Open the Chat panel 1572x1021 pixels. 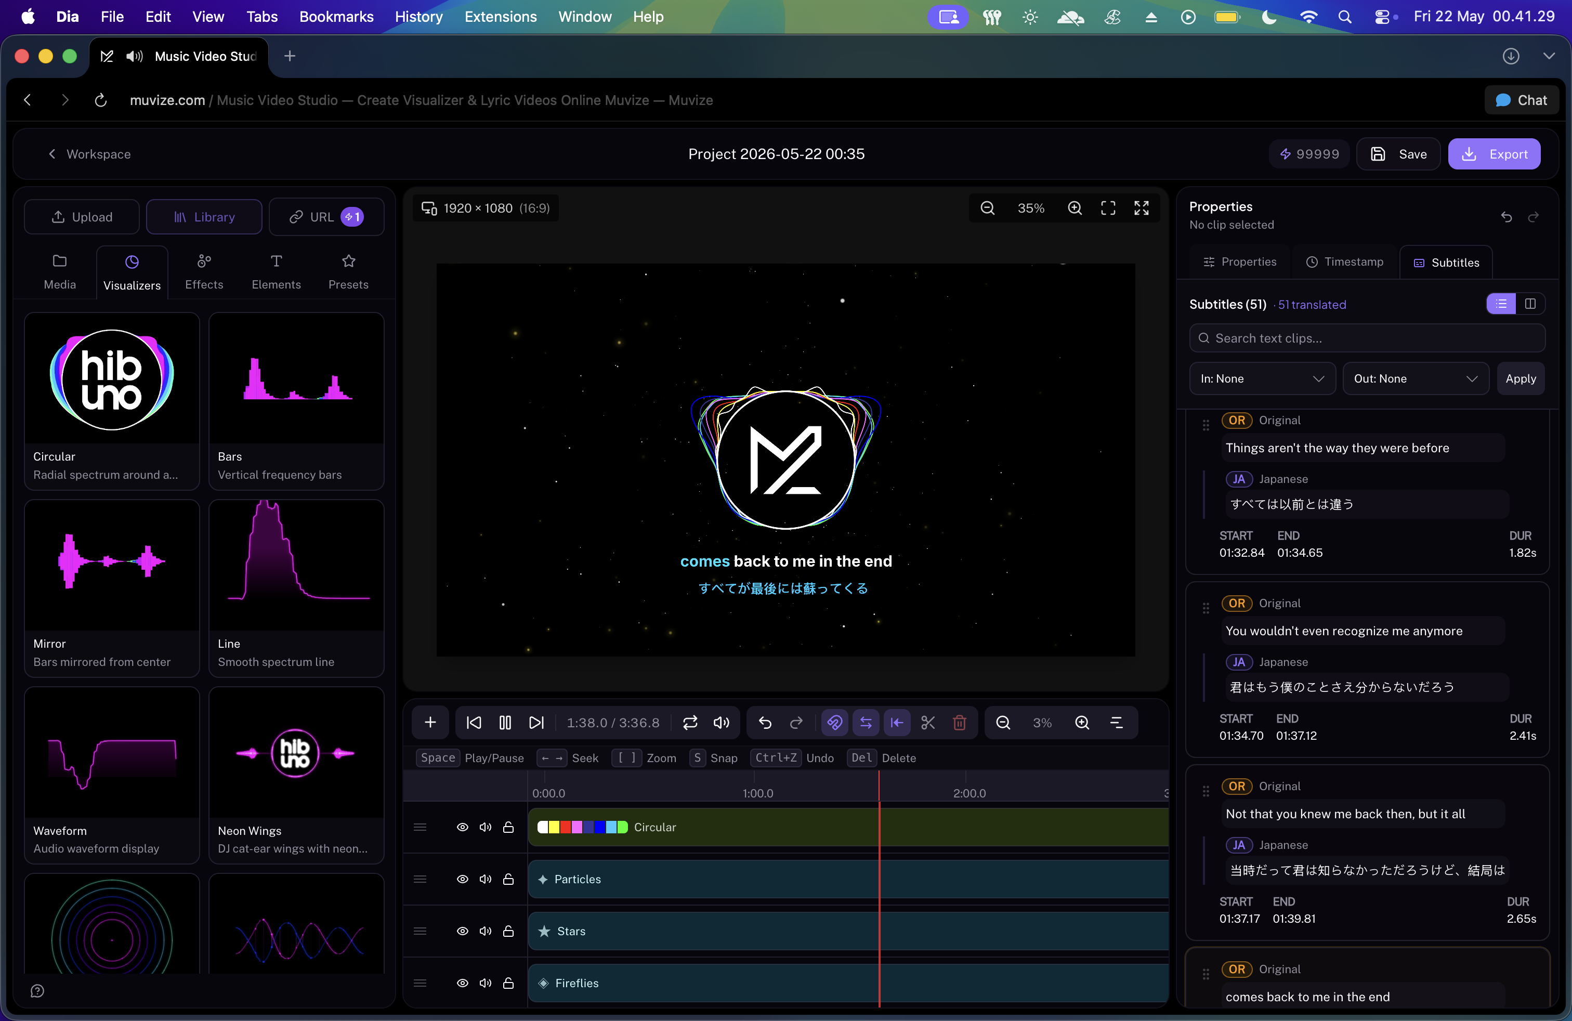point(1521,100)
